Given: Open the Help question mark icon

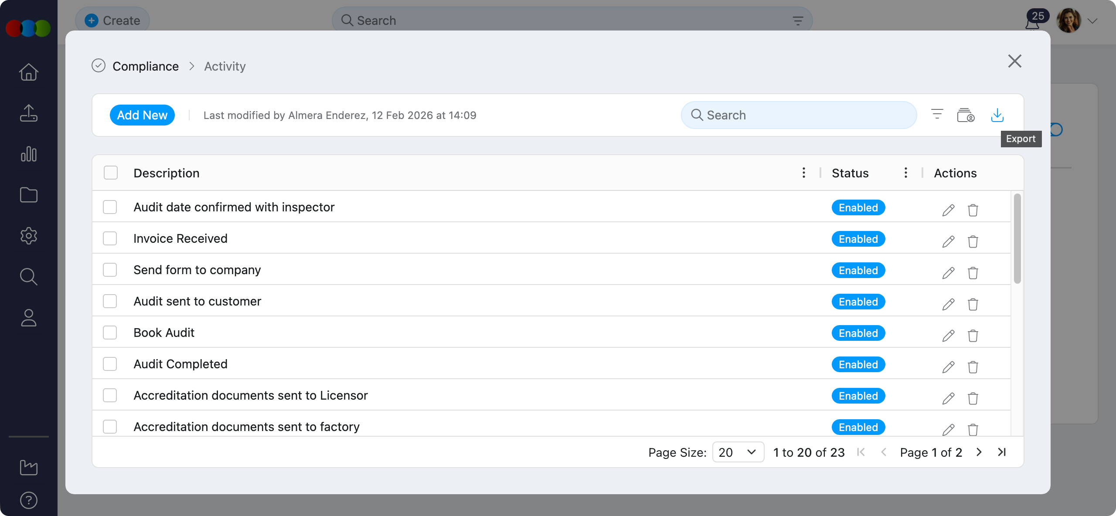Looking at the screenshot, I should tap(29, 500).
